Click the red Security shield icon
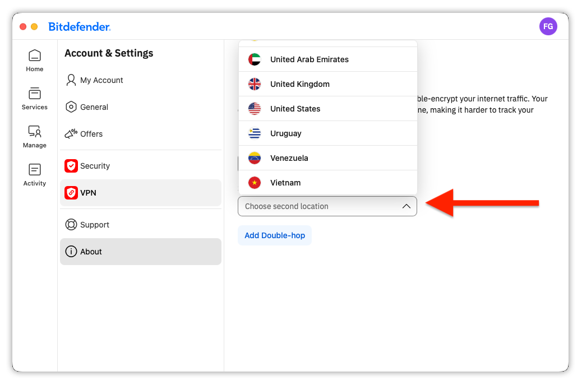 [71, 166]
